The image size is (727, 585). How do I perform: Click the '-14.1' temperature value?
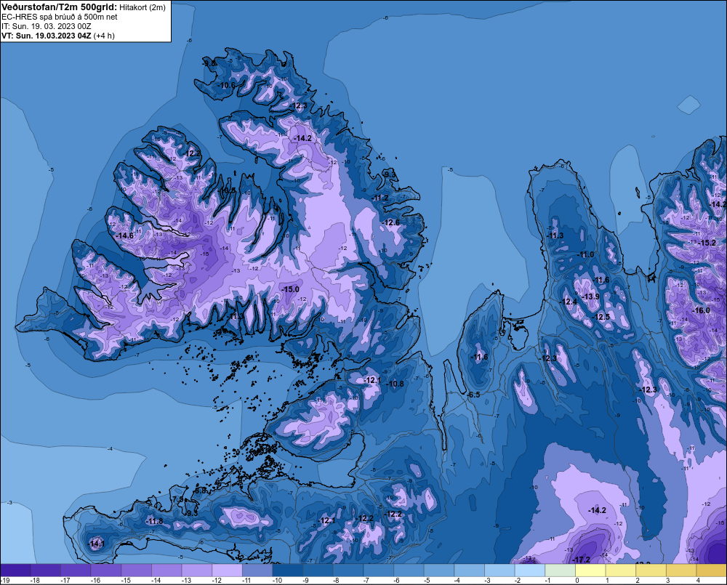pos(96,544)
